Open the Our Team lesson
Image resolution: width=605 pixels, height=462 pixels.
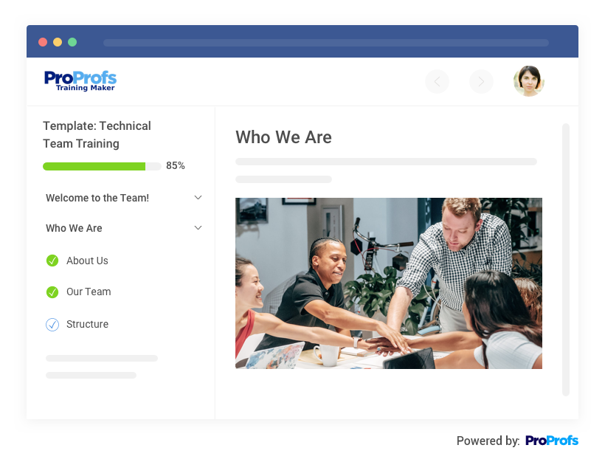tap(89, 292)
